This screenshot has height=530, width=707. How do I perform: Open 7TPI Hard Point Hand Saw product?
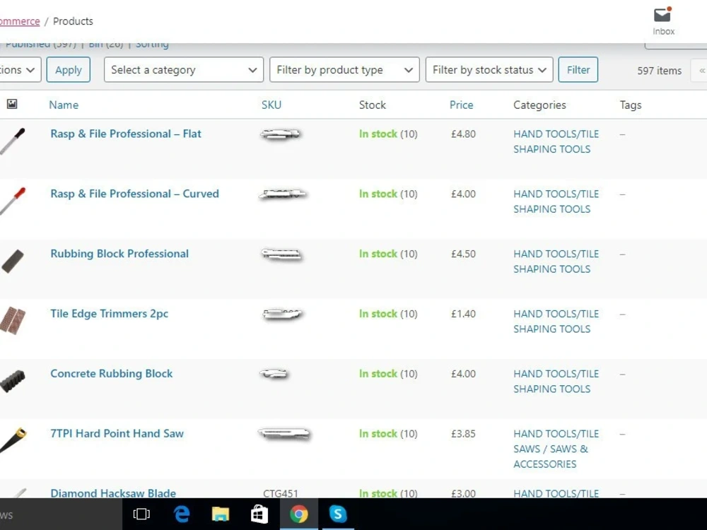click(117, 434)
